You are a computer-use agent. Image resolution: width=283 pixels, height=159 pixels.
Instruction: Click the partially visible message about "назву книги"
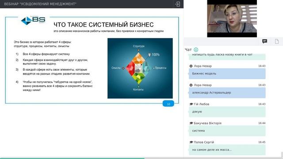click(227, 57)
